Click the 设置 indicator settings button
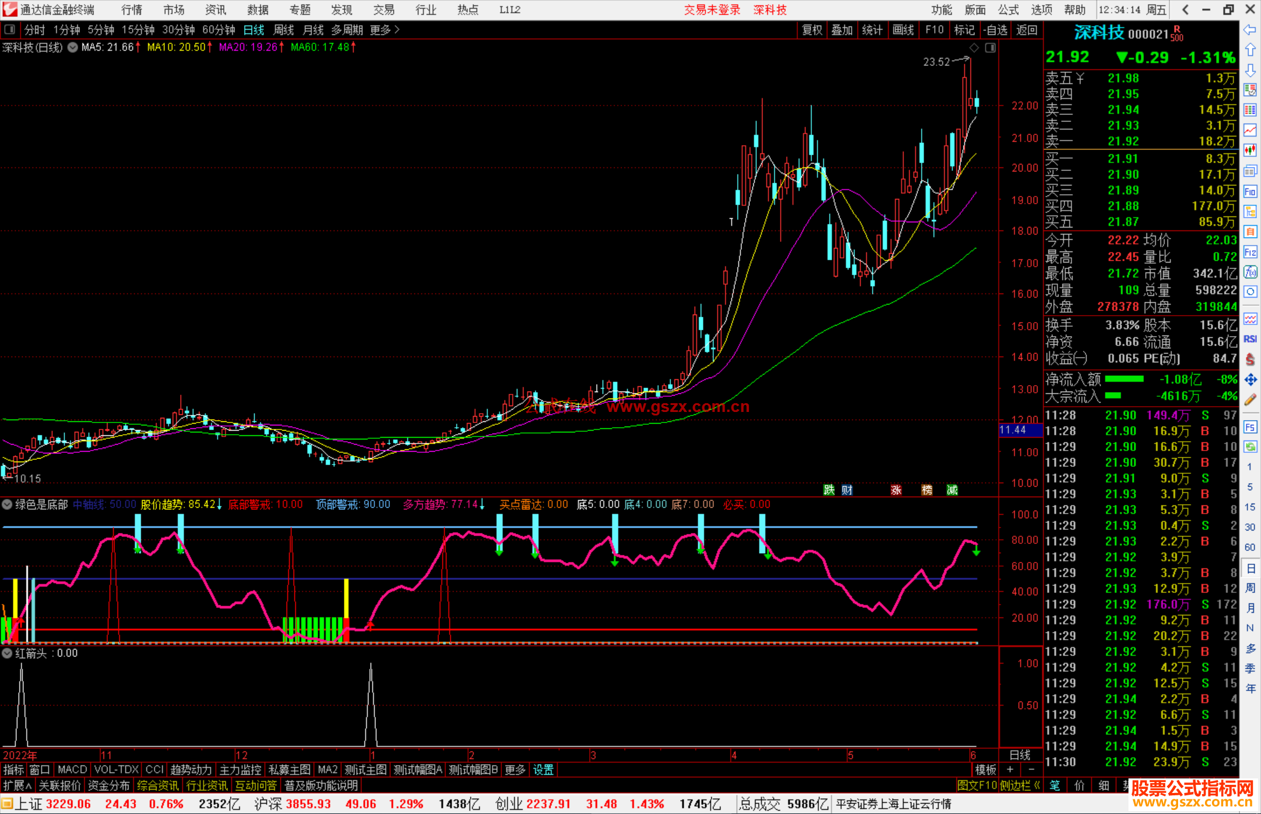 [x=543, y=770]
